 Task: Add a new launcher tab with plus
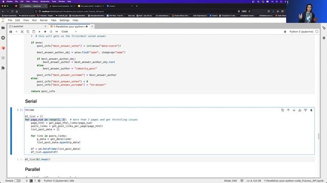pos(92,26)
